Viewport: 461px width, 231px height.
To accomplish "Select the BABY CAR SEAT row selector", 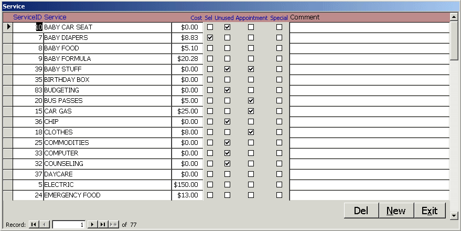I will point(8,27).
